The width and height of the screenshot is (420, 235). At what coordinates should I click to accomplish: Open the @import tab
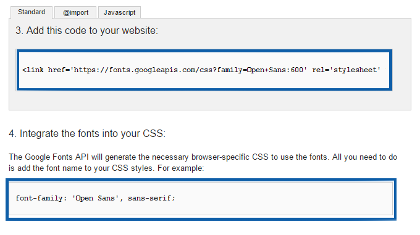75,12
